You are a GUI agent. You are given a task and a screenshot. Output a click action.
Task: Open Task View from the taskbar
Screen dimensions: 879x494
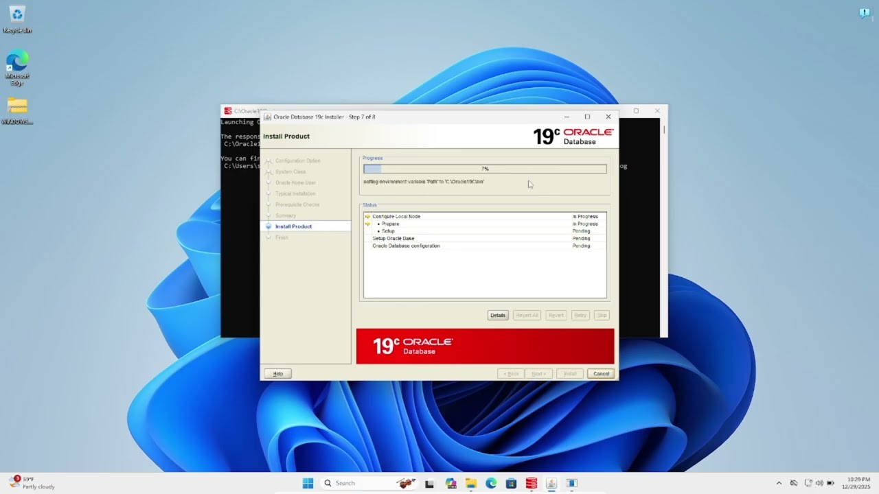[x=430, y=483]
